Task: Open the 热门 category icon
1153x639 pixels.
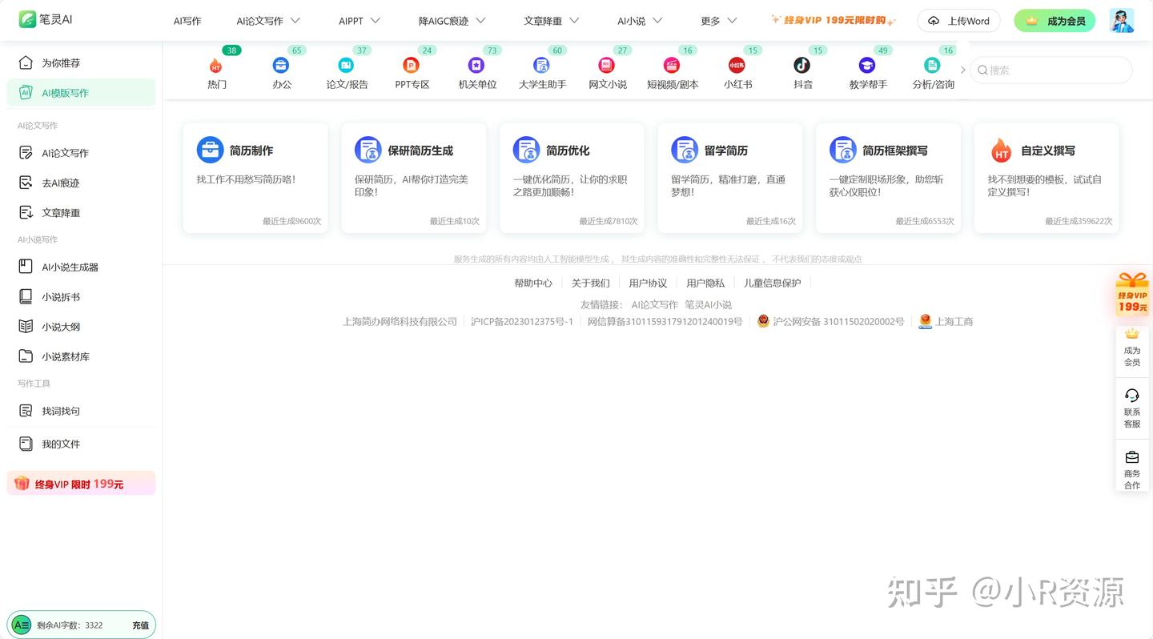Action: [x=216, y=66]
